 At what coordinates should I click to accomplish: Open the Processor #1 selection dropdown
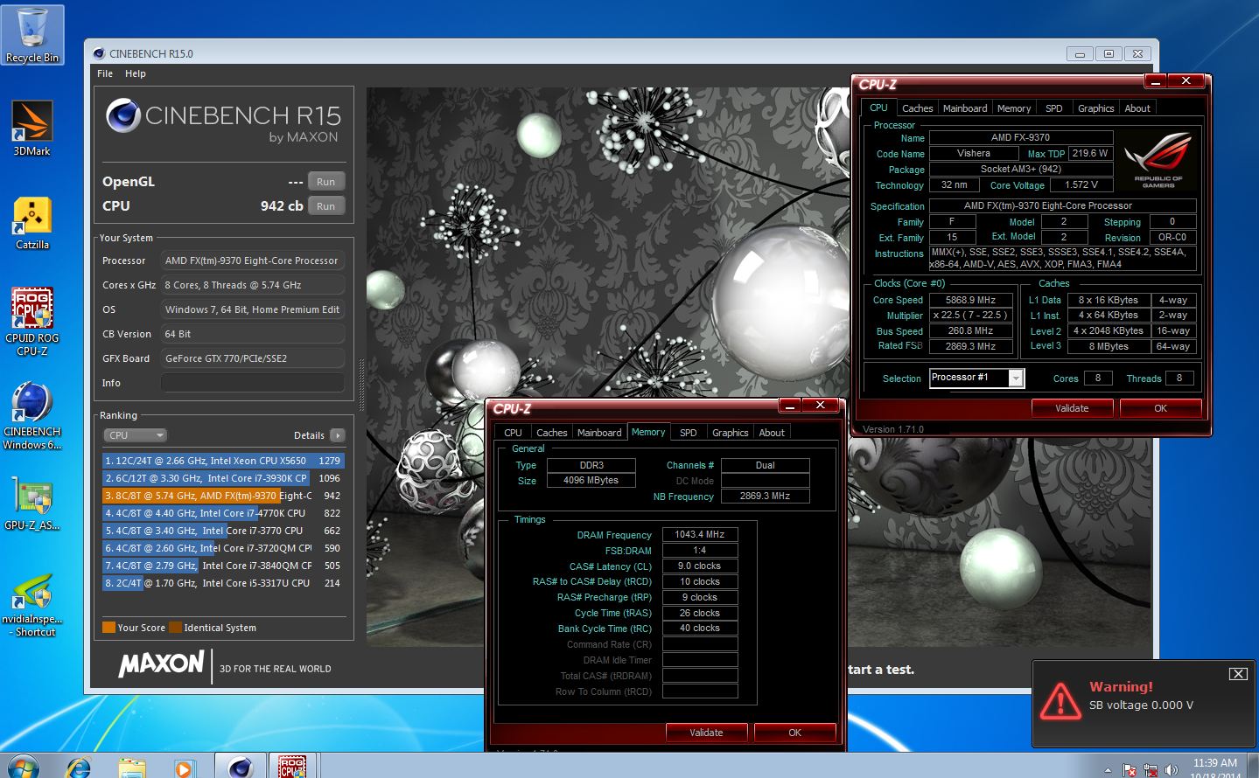(x=976, y=378)
